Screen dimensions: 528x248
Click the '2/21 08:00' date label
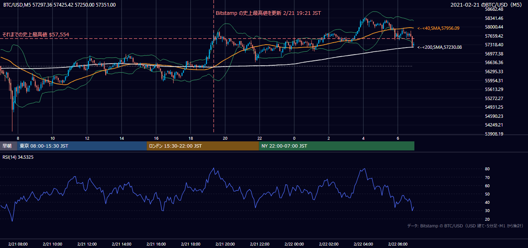[x=18, y=244]
